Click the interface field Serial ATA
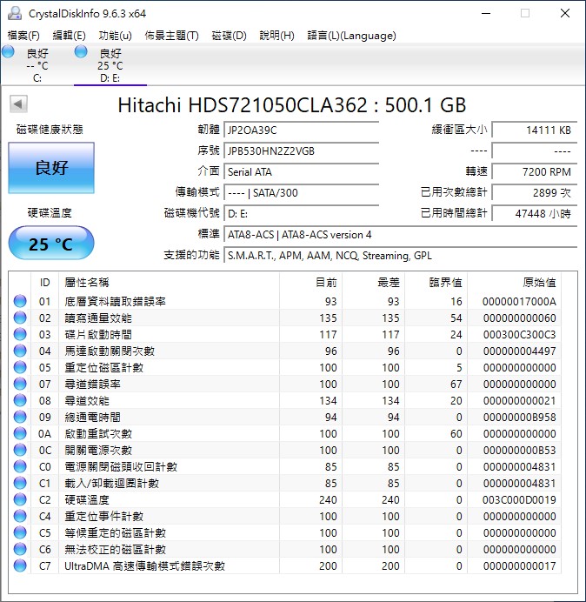 tap(301, 171)
